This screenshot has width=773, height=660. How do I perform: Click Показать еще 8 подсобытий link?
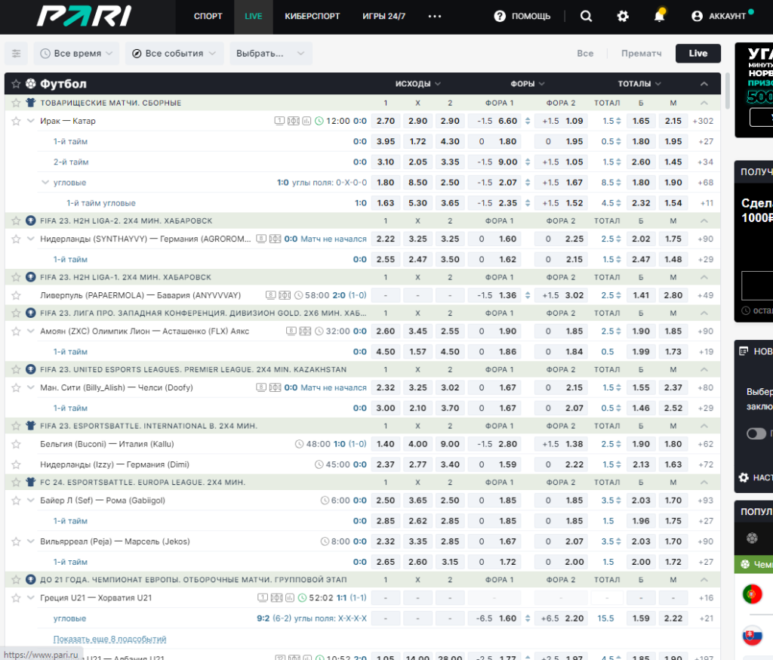click(x=109, y=639)
